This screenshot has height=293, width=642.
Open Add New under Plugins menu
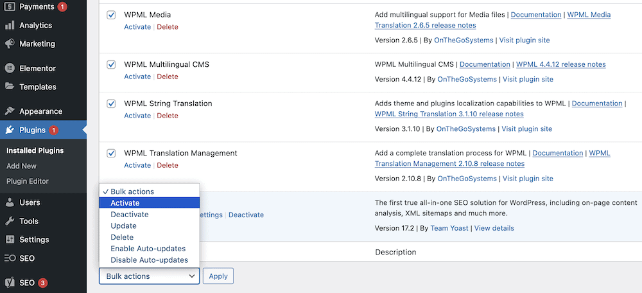tap(21, 166)
